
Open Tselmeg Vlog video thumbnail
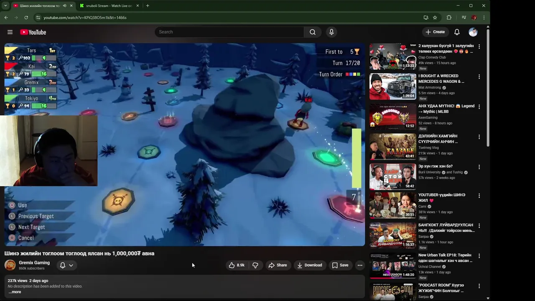click(x=392, y=147)
